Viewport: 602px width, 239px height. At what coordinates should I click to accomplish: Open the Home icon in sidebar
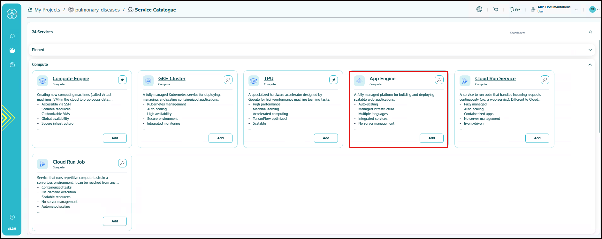pos(12,36)
